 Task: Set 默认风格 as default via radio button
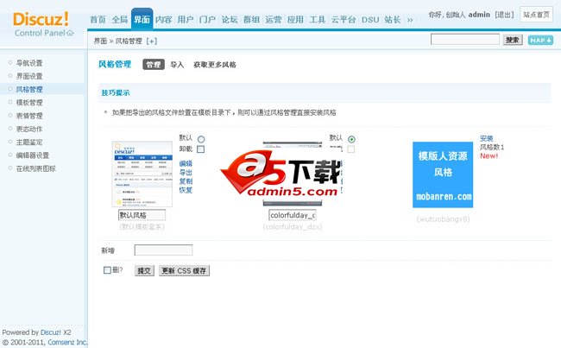click(201, 139)
